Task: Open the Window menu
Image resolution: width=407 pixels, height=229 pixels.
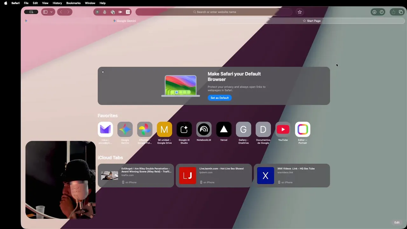Action: tap(90, 3)
